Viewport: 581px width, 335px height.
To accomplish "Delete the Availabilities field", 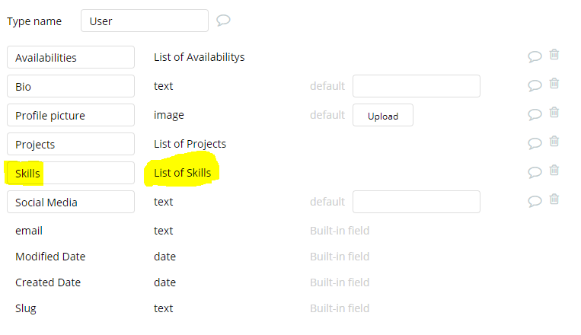I will [x=554, y=55].
